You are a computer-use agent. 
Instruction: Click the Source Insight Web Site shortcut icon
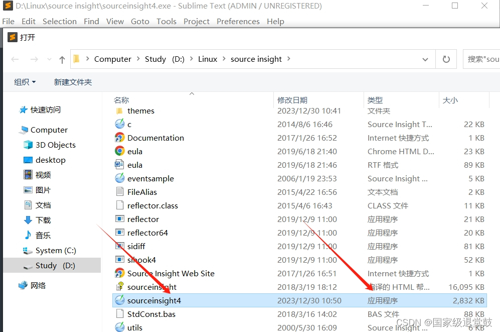119,273
